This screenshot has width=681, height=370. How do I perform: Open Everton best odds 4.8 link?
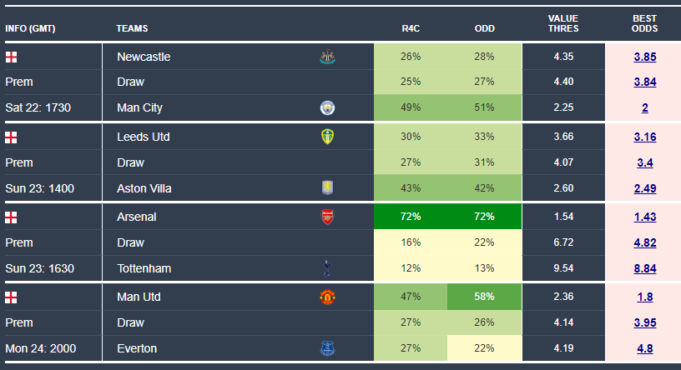645,348
